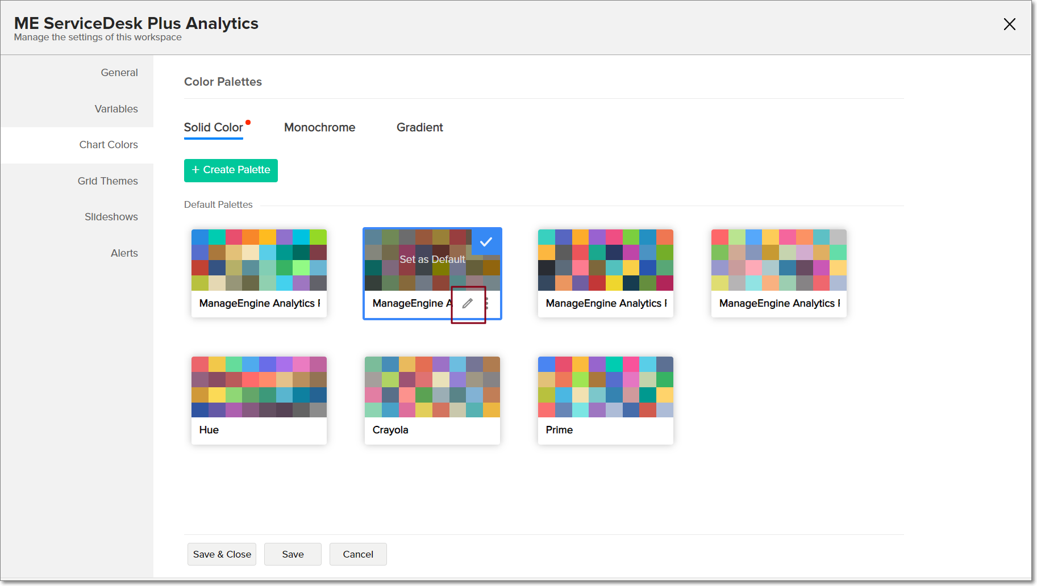
Task: Select the Hue color palette
Action: click(x=259, y=388)
